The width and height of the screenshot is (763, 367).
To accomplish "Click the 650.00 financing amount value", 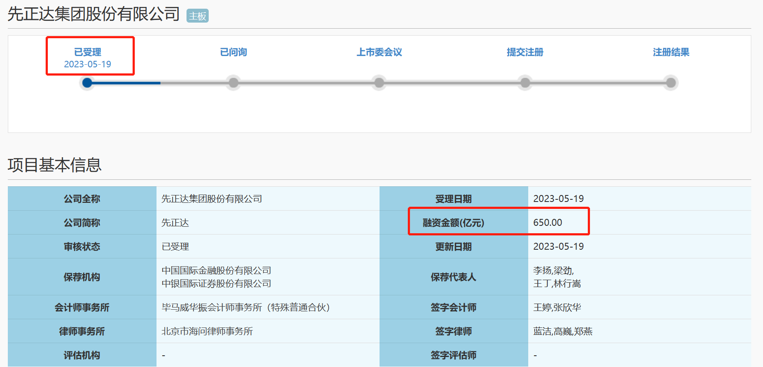I will tap(547, 222).
